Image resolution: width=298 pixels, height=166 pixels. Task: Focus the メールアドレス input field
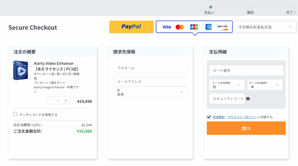click(150, 82)
